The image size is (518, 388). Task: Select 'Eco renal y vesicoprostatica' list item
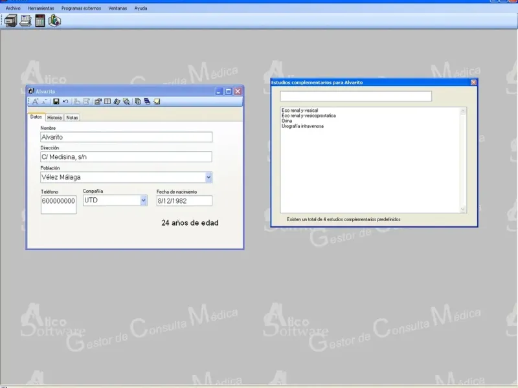coord(309,116)
